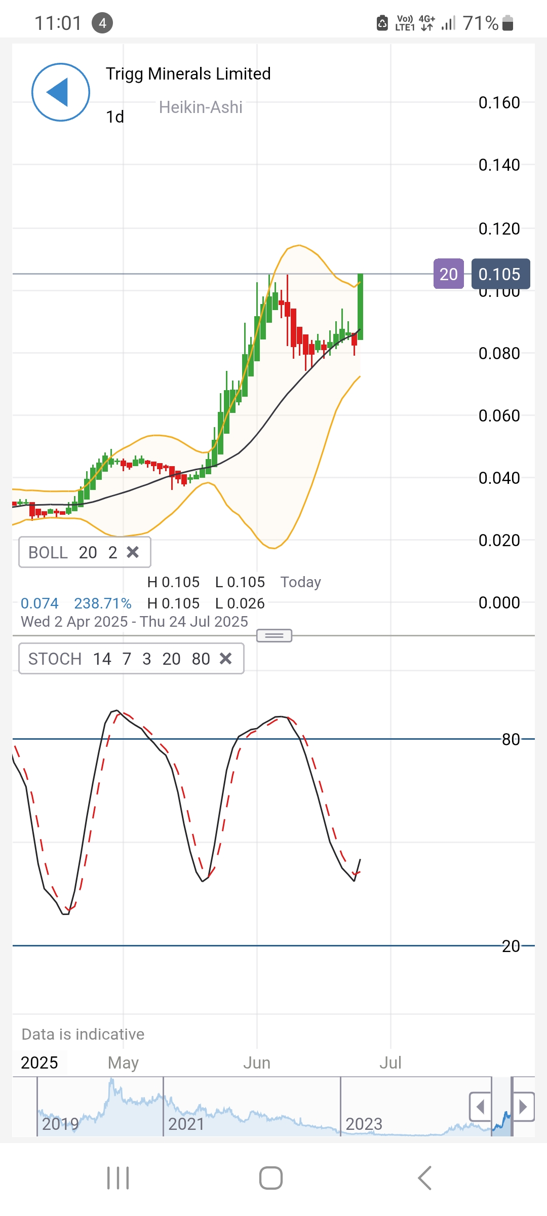Tap the stochastic 20 level label
547x1216 pixels.
(x=511, y=946)
